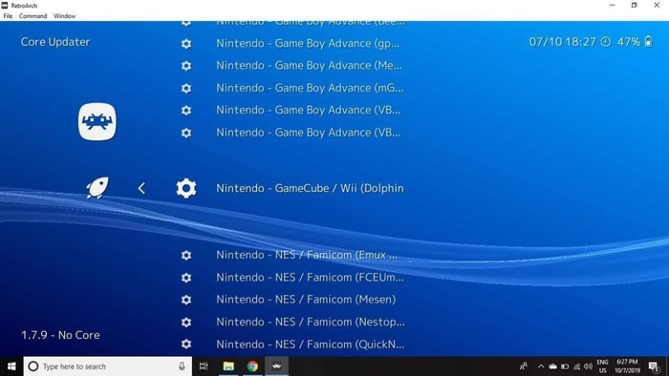Click gear icon beside NES / Famicom (Nestop...
Screen dimensions: 669x376
tap(186, 322)
